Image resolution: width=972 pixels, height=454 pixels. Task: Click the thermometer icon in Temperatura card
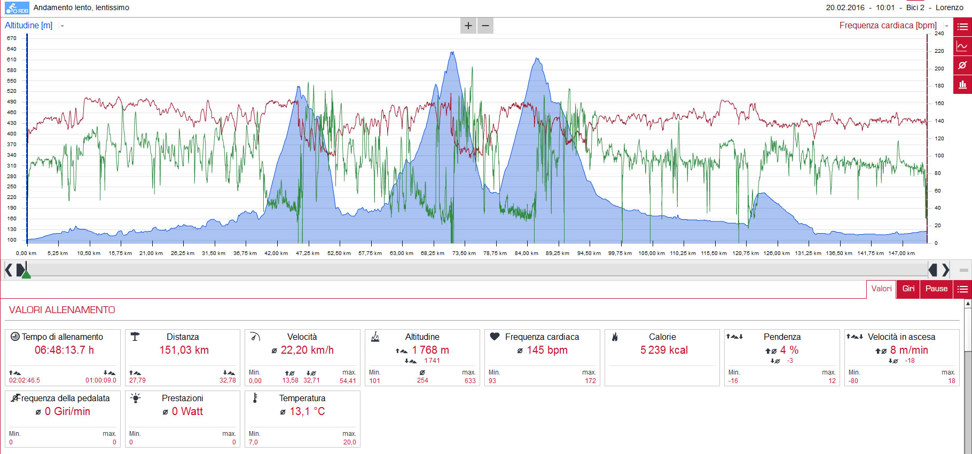click(255, 398)
